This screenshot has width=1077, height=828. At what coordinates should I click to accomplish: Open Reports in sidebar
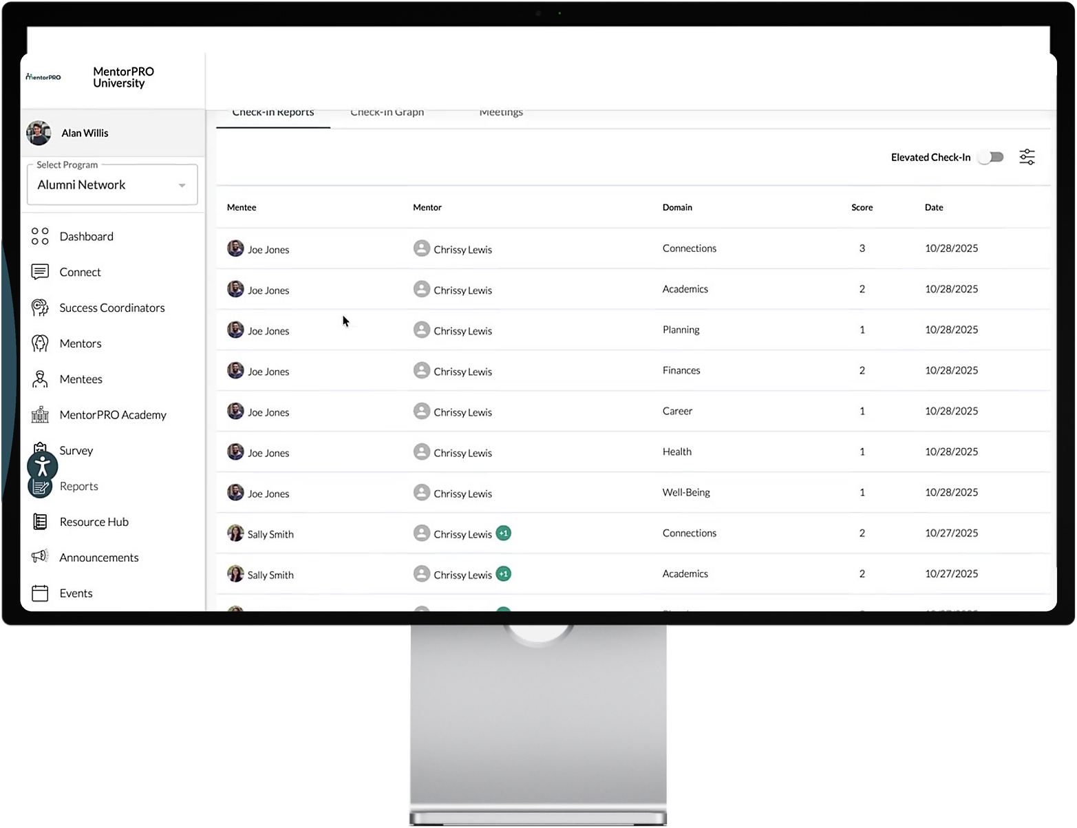(79, 486)
